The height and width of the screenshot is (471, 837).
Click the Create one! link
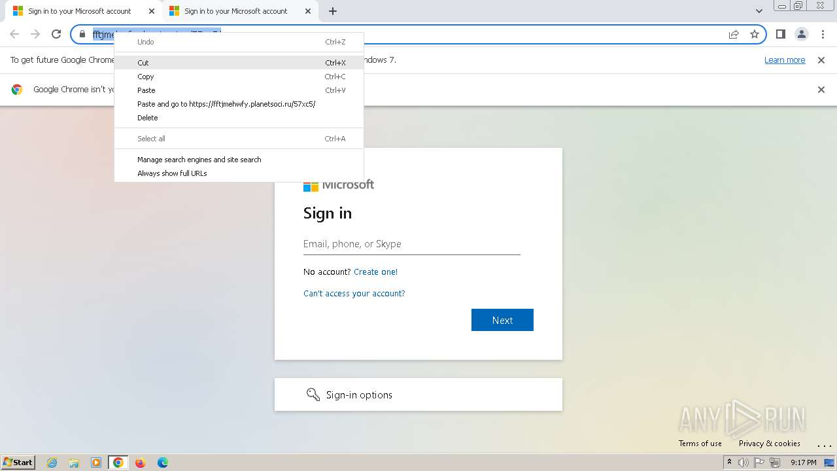coord(375,271)
